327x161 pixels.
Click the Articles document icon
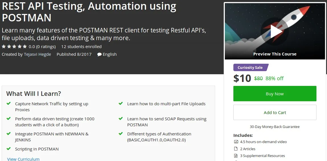236,149
